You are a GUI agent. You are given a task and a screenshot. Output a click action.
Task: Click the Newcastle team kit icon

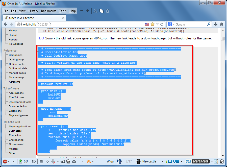[x=138, y=161]
